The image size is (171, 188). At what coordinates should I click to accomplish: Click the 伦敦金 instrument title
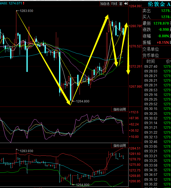click(156, 4)
